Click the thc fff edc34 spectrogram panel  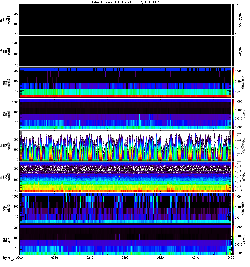point(125,145)
